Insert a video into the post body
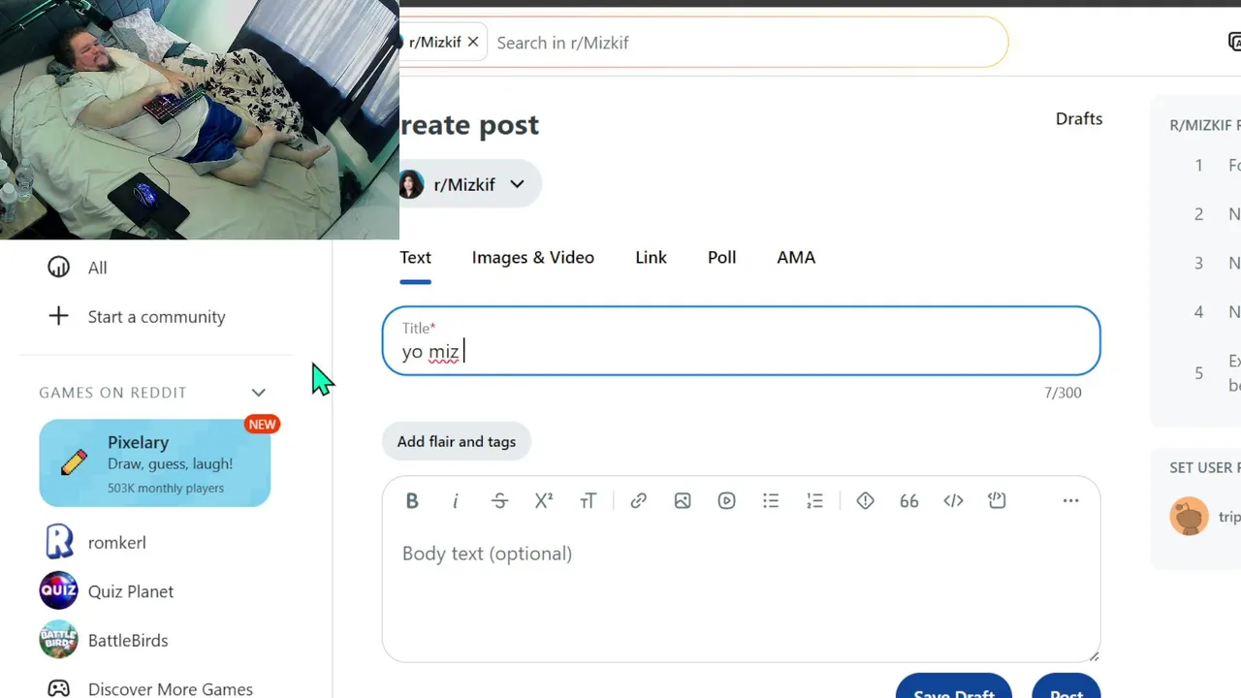Viewport: 1241px width, 698px height. click(x=726, y=501)
